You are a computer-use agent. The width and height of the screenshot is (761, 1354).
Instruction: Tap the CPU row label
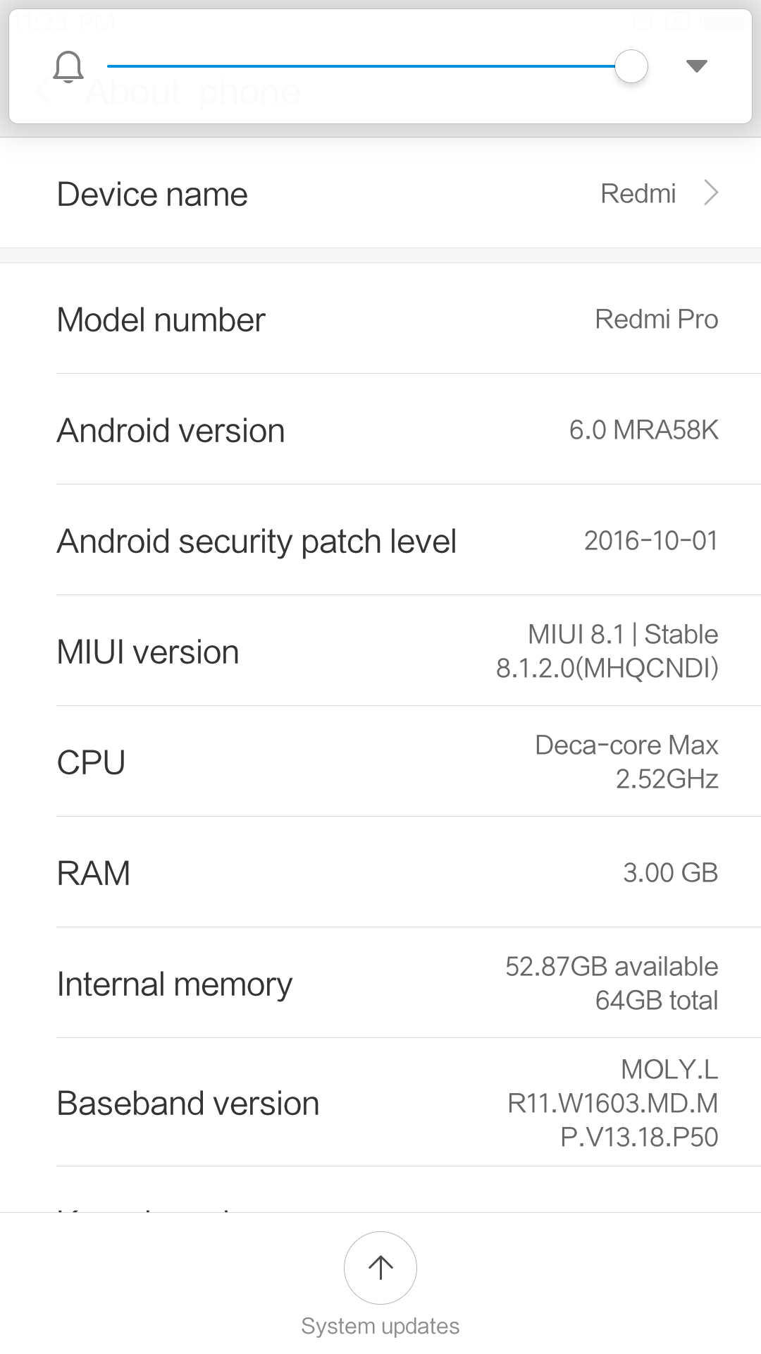[91, 763]
